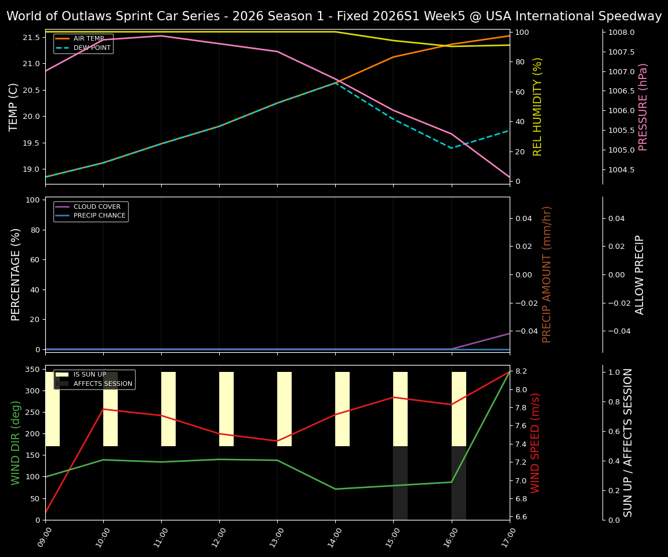
Task: Expand the middle panel legend box
Action: 90,211
